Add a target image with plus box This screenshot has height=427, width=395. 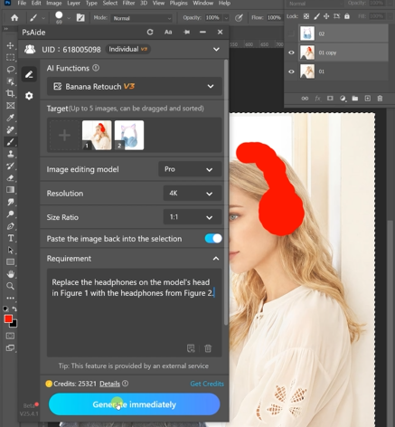coord(64,135)
